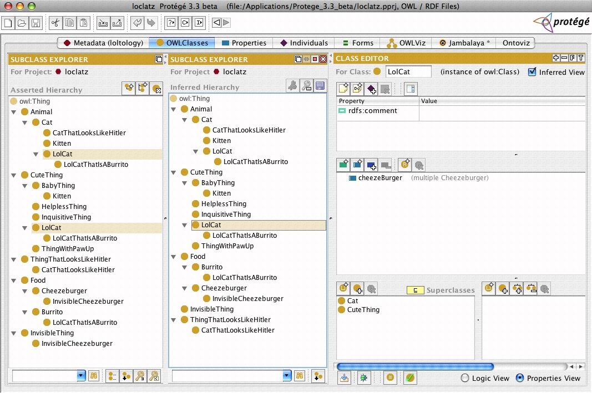Collapse ThingThatLooksLikeHitler in Inferred Hierarchy
Screen dimensions: 592x393
pos(173,320)
